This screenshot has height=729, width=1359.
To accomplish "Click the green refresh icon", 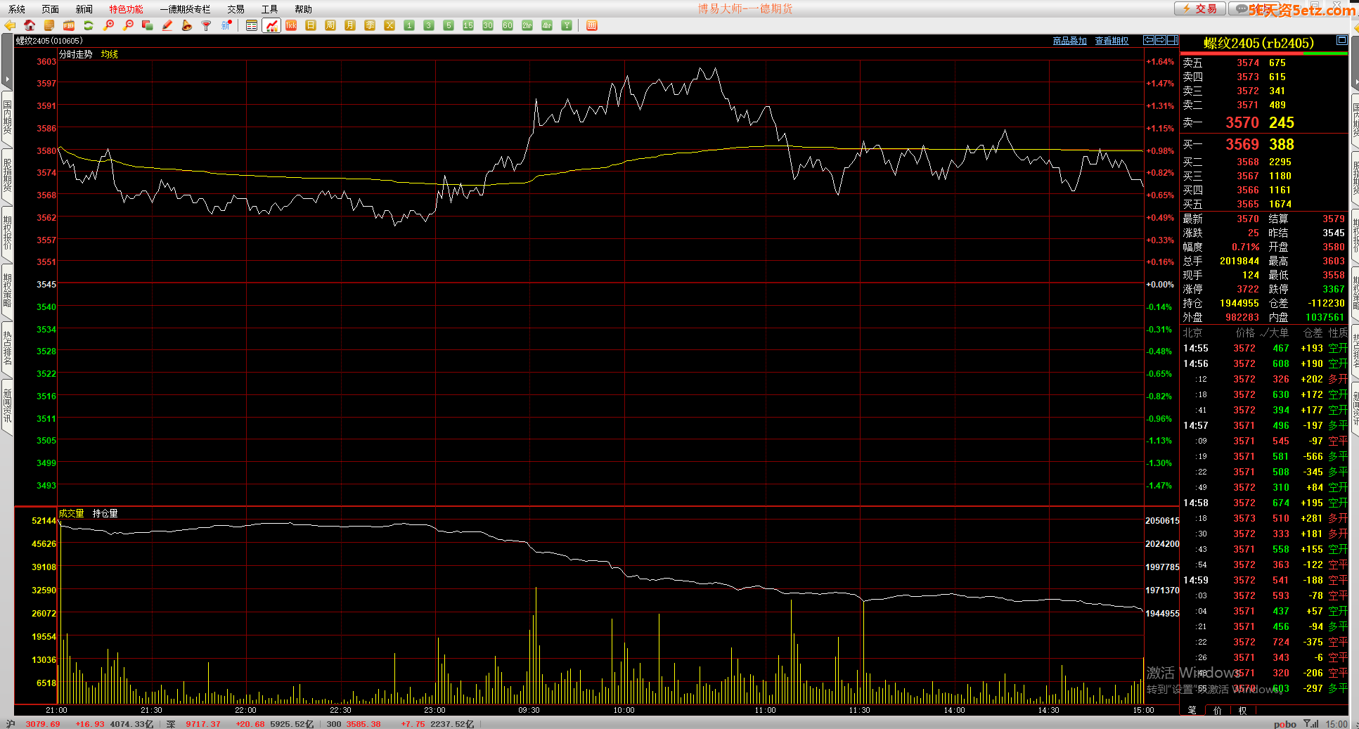I will (89, 25).
